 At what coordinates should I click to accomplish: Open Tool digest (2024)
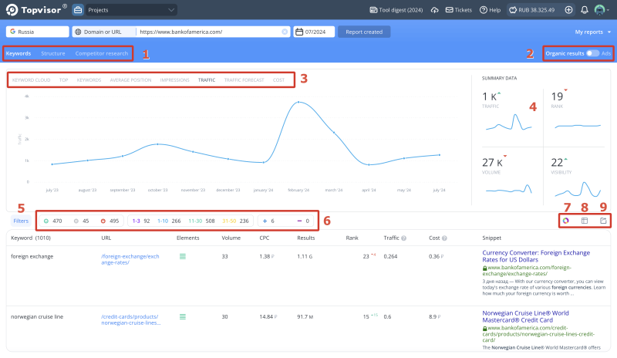pyautogui.click(x=396, y=10)
